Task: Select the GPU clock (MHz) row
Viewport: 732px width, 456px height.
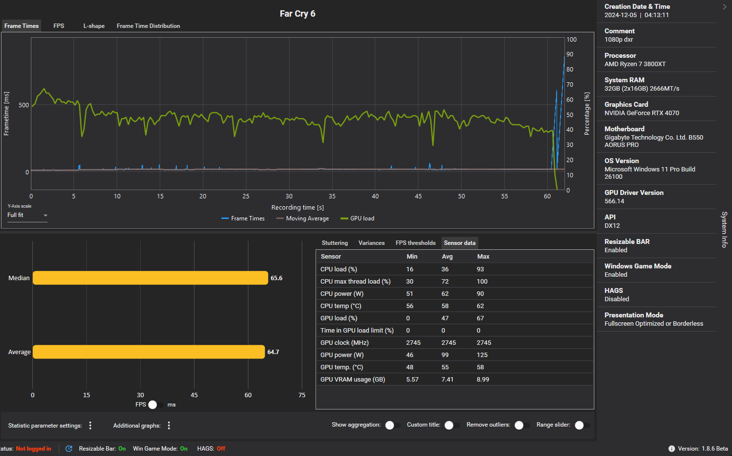Action: click(455, 343)
